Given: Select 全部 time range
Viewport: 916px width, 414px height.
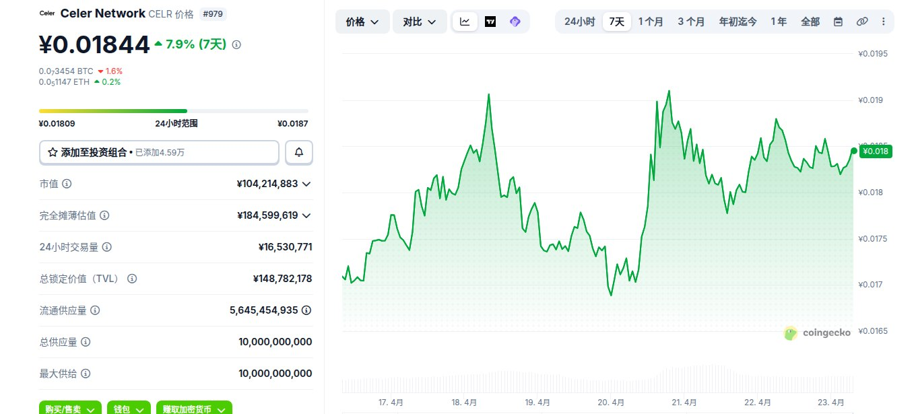Looking at the screenshot, I should (x=810, y=22).
